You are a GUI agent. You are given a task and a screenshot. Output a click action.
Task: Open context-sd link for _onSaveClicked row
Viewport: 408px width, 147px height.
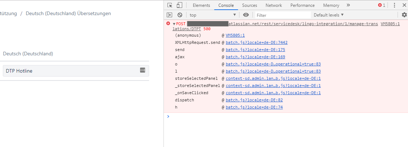[273, 93]
